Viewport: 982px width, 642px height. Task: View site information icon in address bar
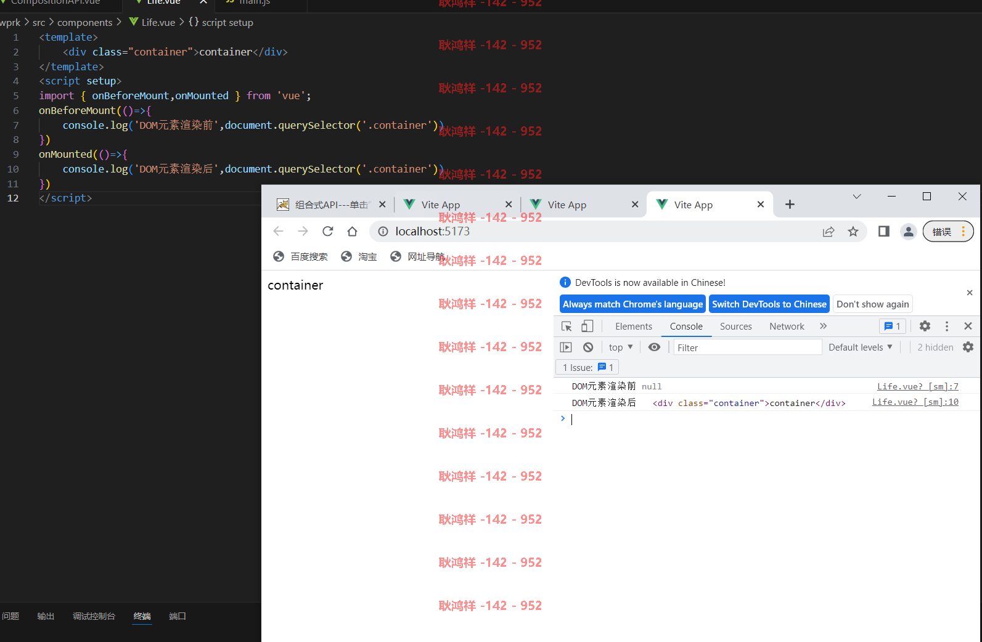[x=383, y=231]
